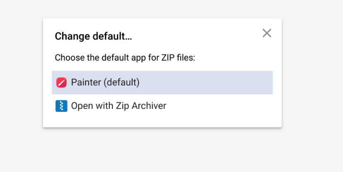This screenshot has width=343, height=172.
Task: Click the 'Choose the default app' description text
Action: tap(125, 57)
